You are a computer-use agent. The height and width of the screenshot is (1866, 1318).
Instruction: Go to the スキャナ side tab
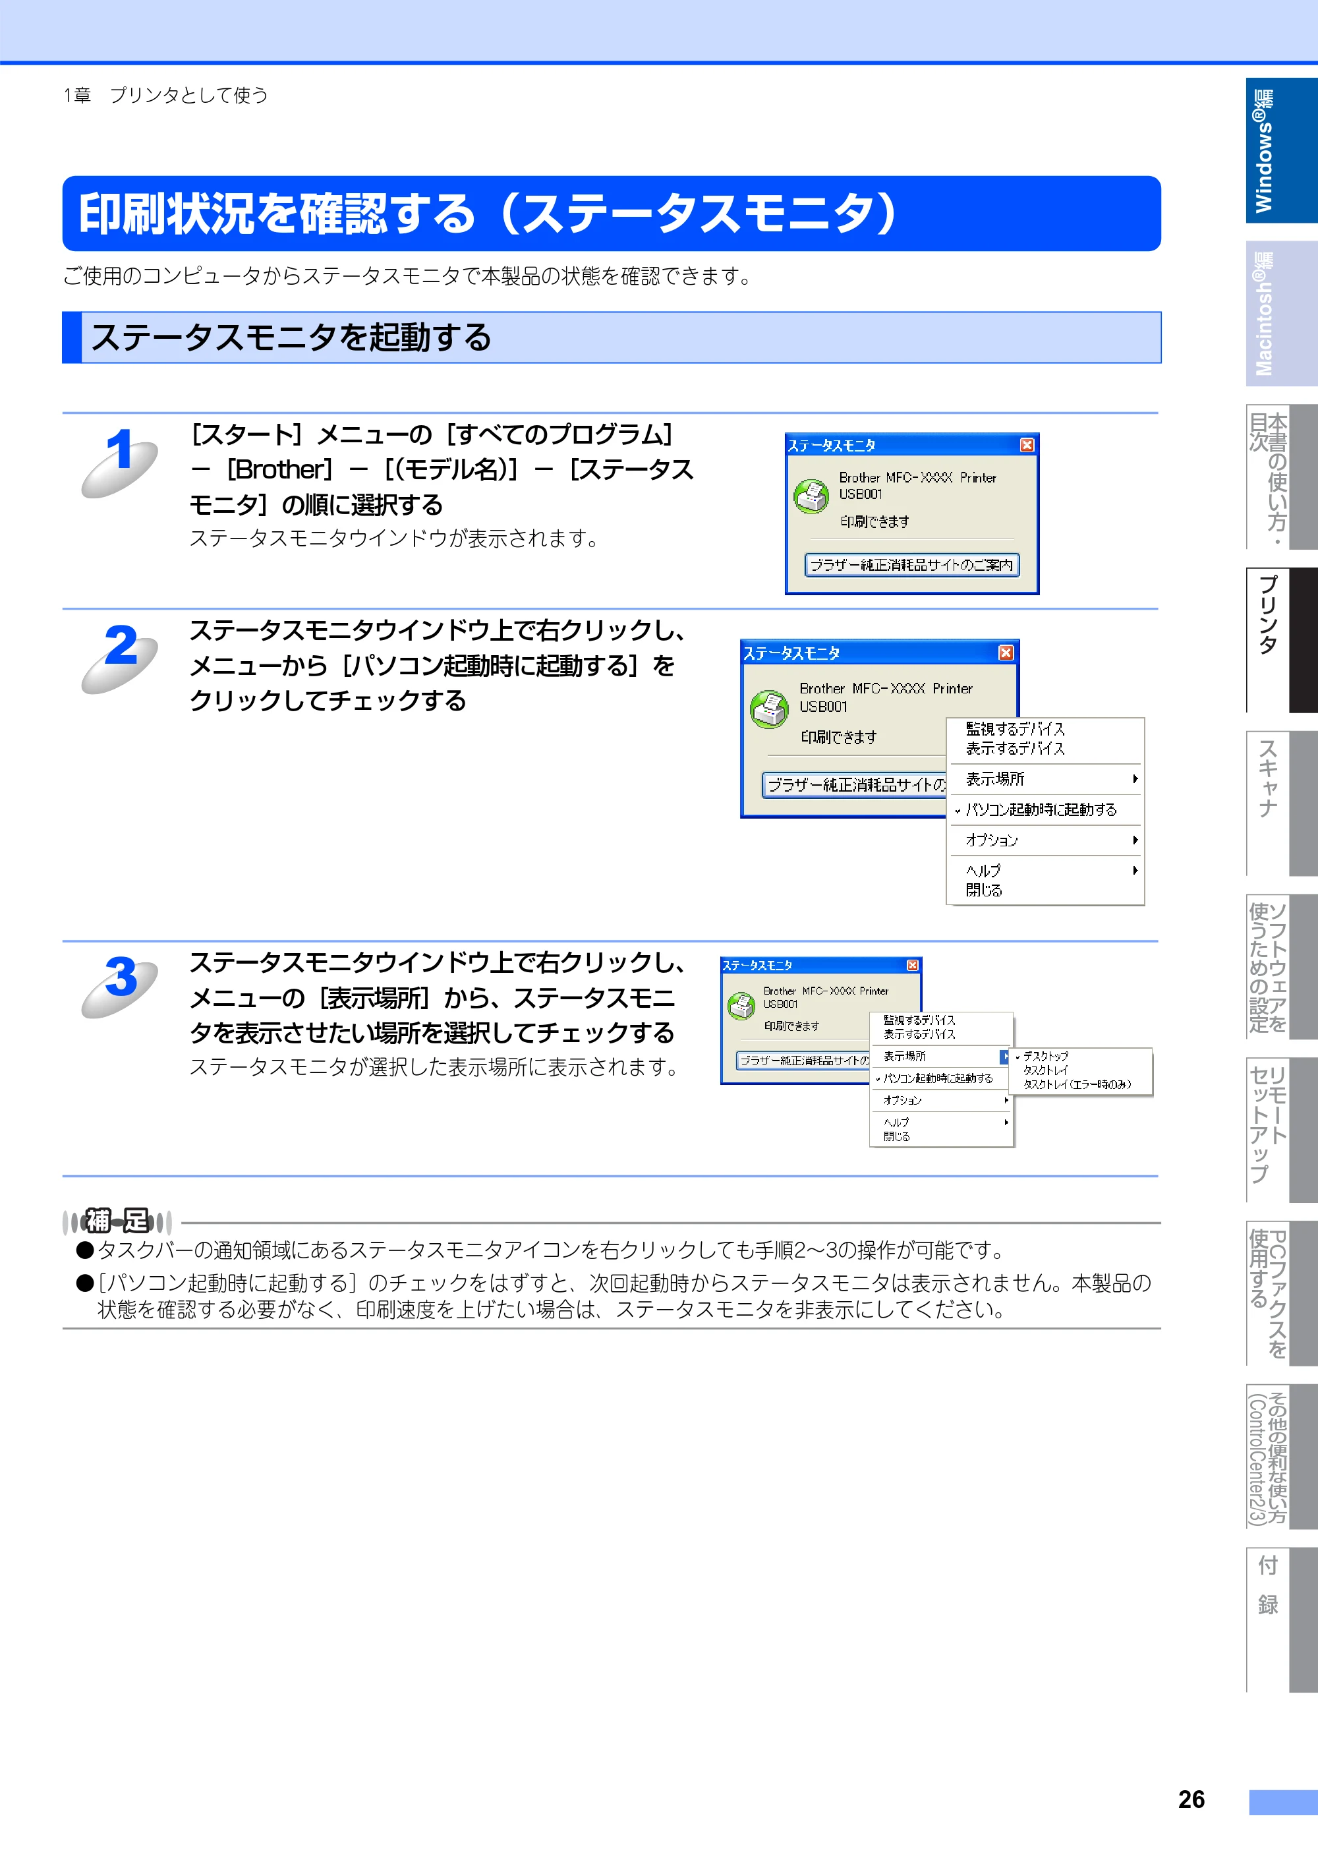coord(1282,803)
